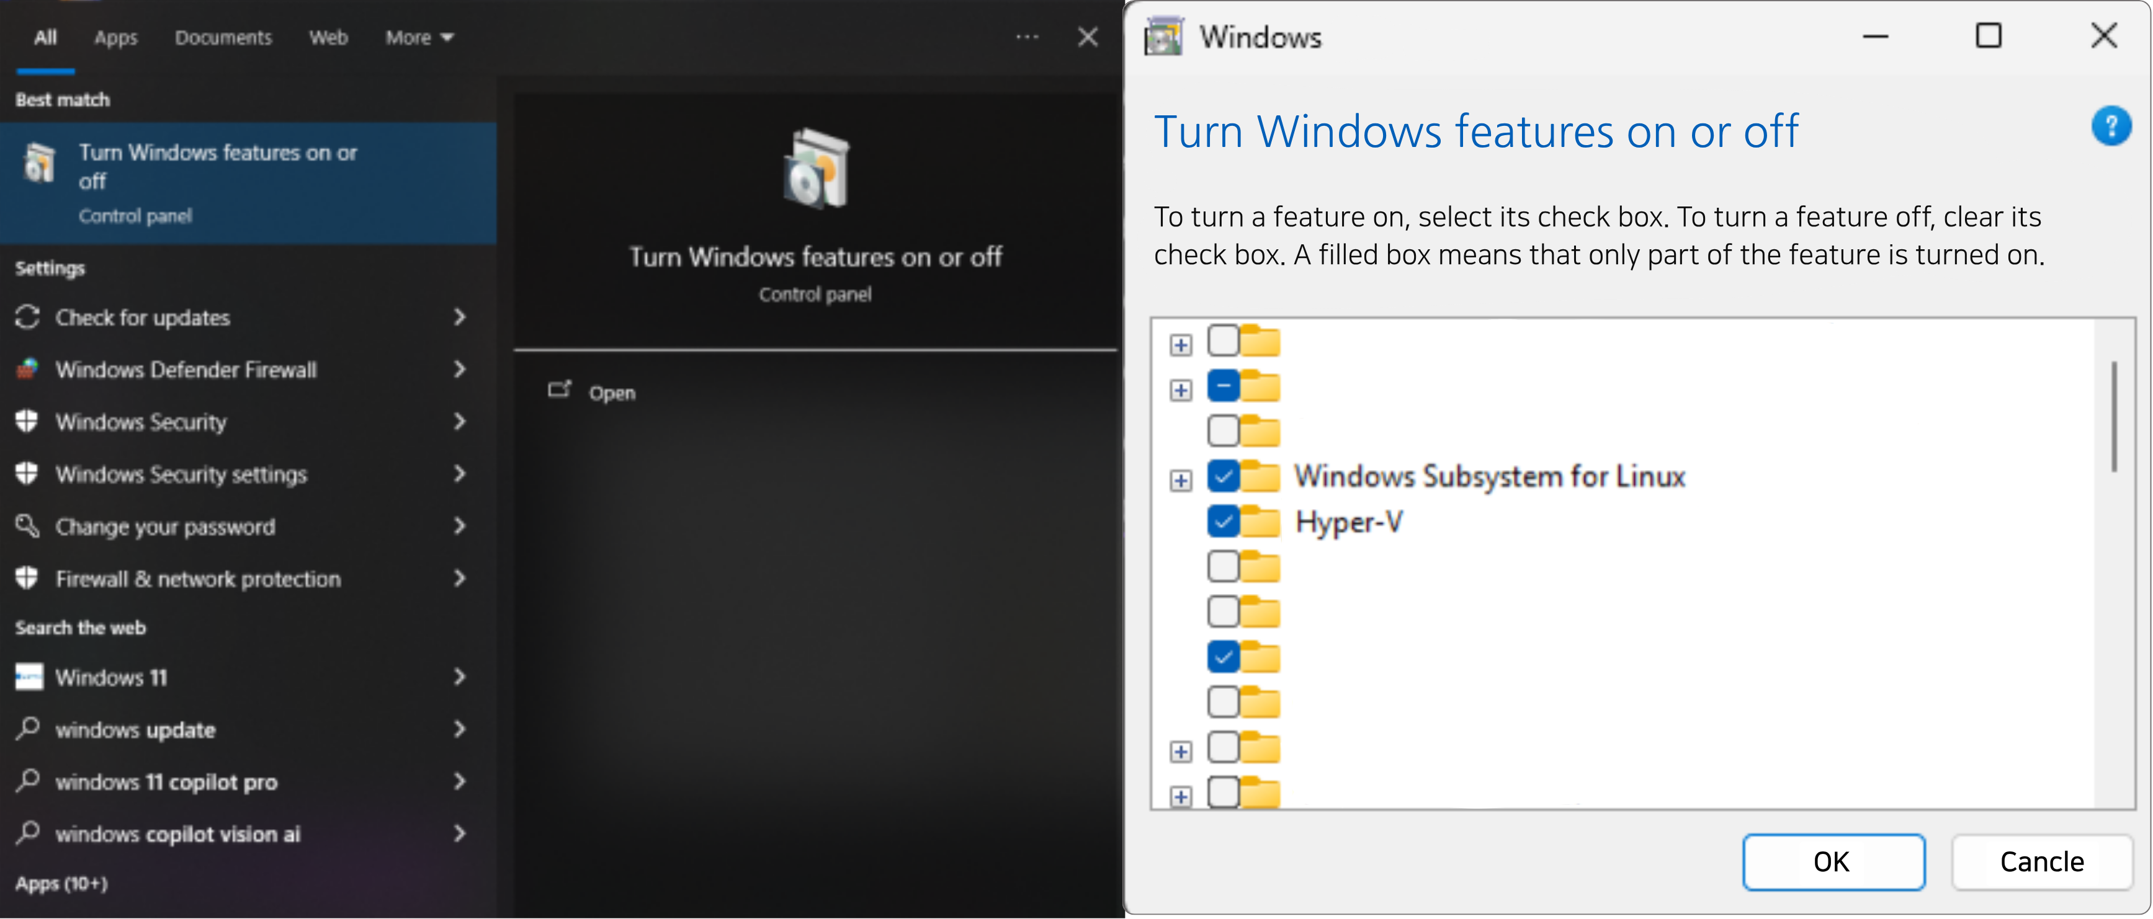Expand the Windows Subsystem for Linux tree node

pyautogui.click(x=1180, y=481)
